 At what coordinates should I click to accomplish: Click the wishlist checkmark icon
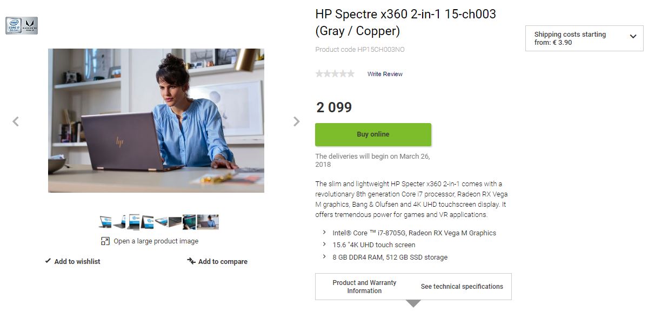pos(48,261)
